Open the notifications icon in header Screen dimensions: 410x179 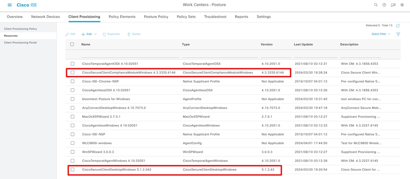[x=393, y=5]
